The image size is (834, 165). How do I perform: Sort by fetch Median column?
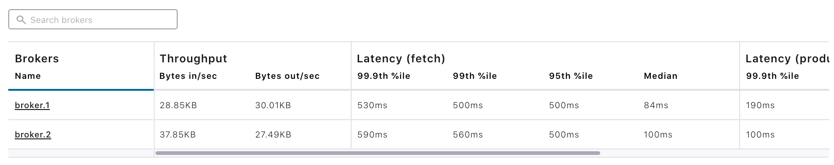[x=660, y=76]
